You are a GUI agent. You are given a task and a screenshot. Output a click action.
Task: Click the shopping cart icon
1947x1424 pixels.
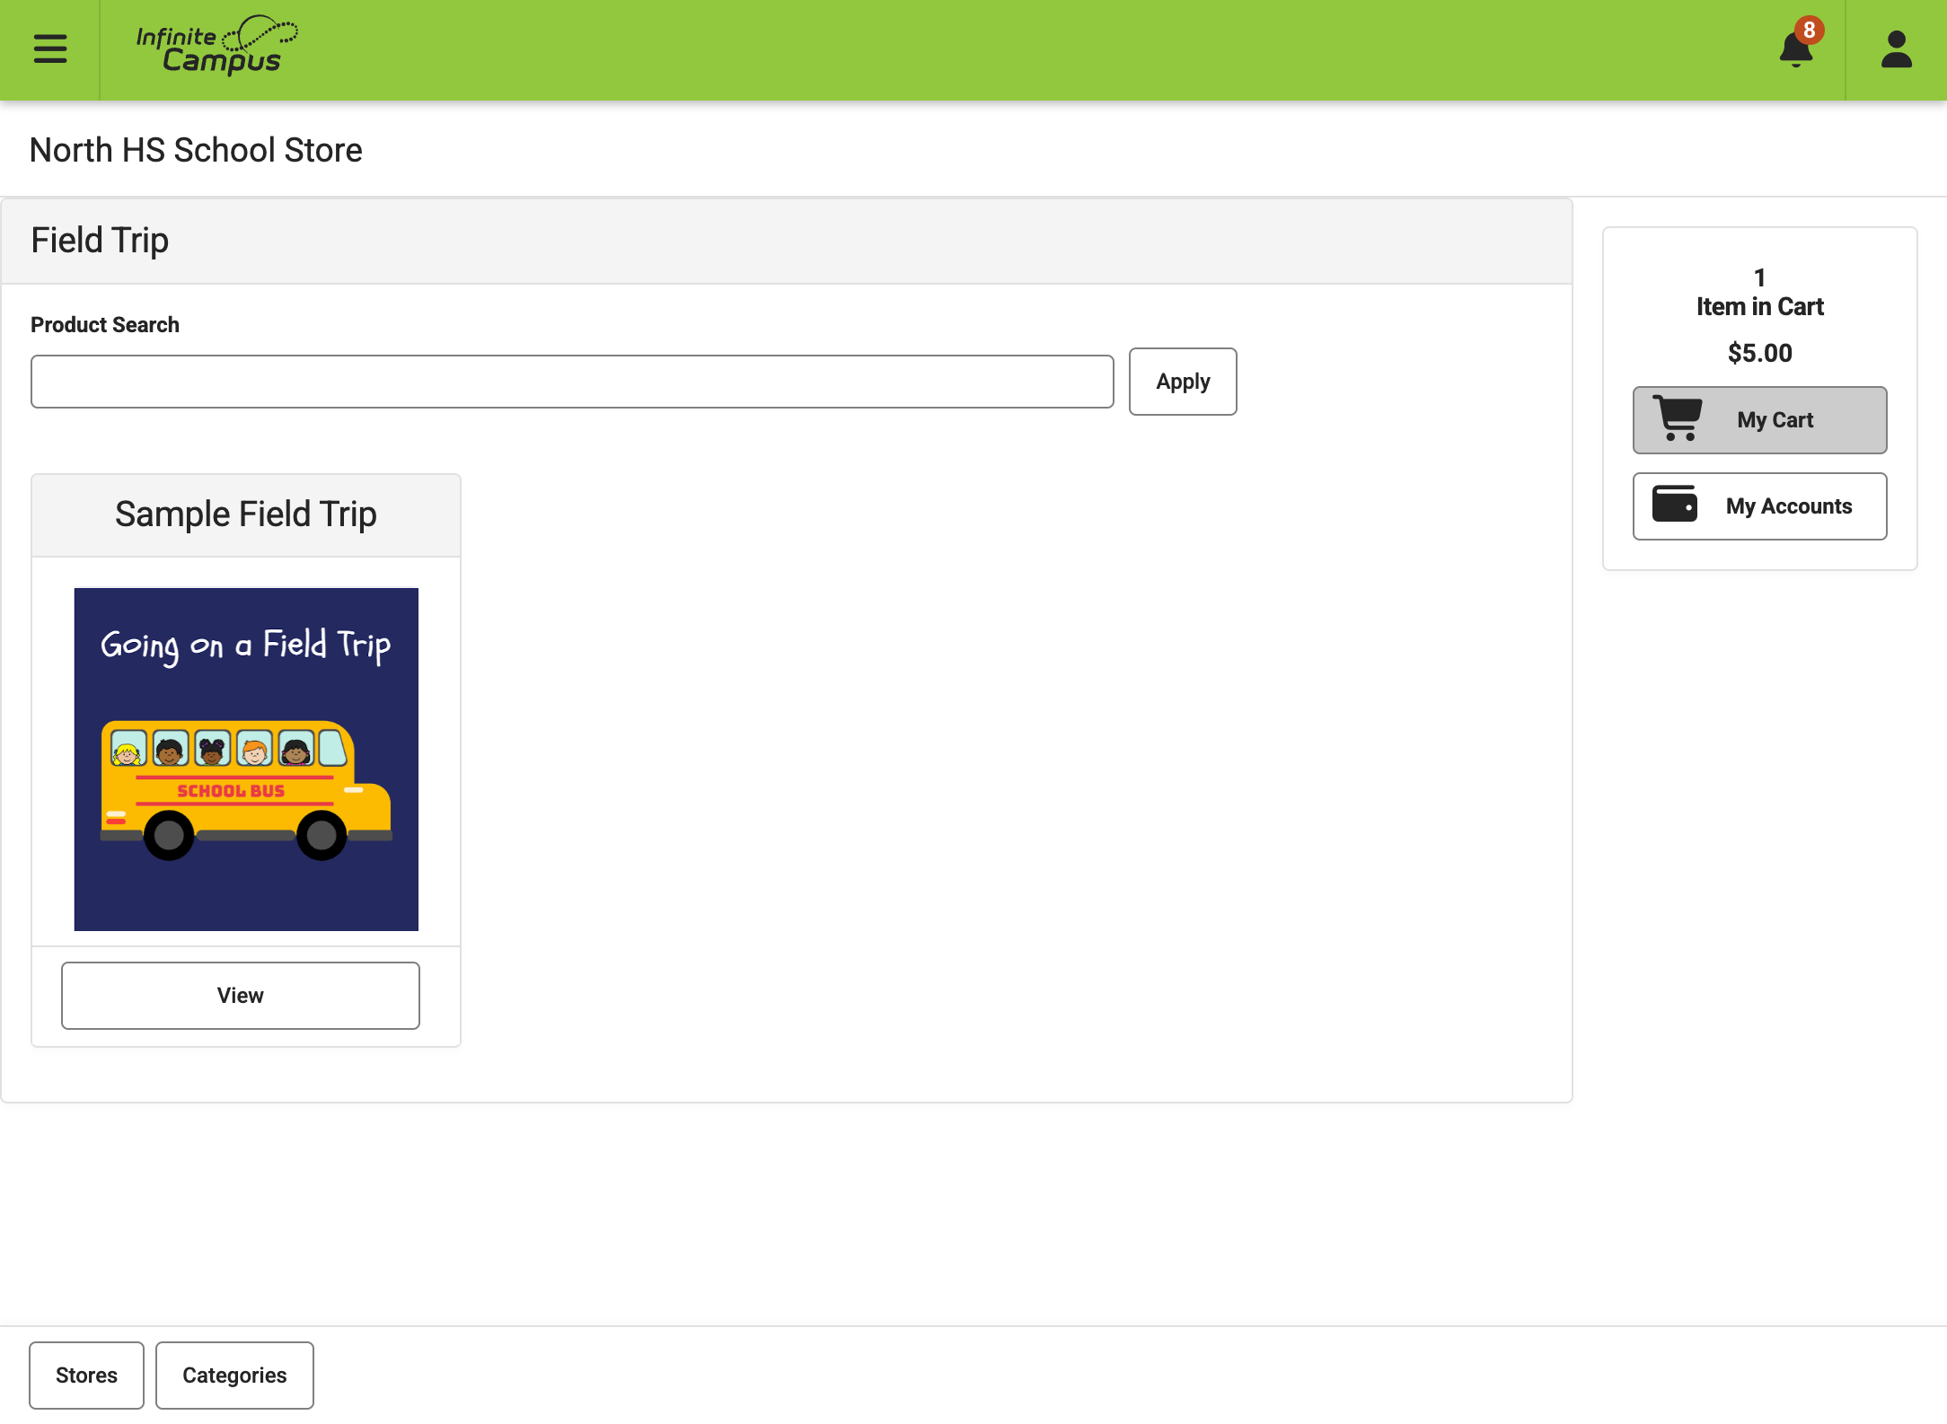(1677, 418)
